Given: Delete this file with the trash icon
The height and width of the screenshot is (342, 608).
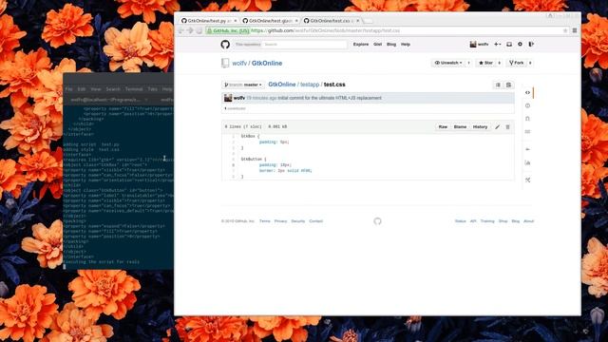Looking at the screenshot, I should click(x=507, y=126).
